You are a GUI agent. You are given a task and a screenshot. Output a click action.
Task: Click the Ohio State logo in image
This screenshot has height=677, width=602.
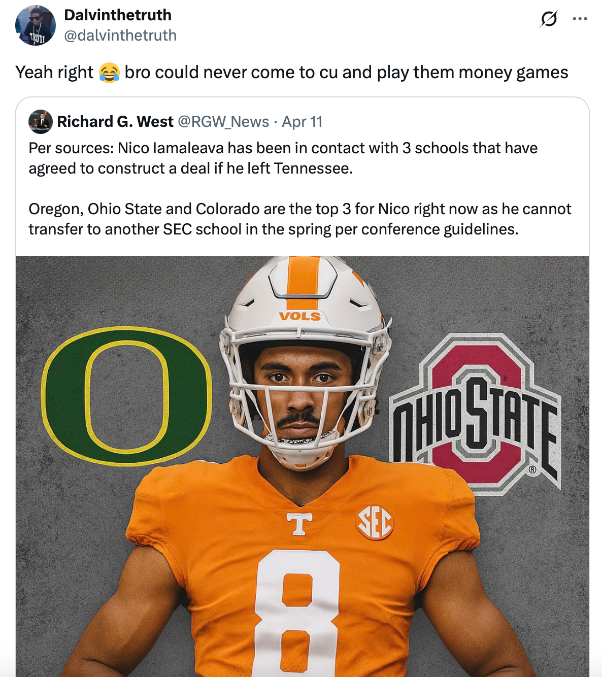pos(476,414)
